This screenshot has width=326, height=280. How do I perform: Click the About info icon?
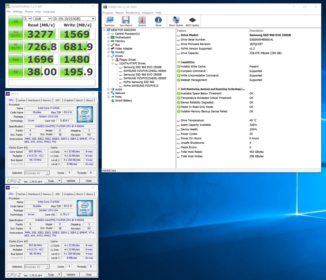coord(158,21)
